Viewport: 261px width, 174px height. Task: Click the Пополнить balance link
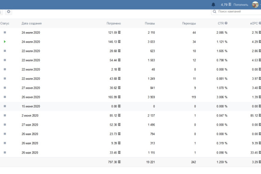pyautogui.click(x=241, y=5)
